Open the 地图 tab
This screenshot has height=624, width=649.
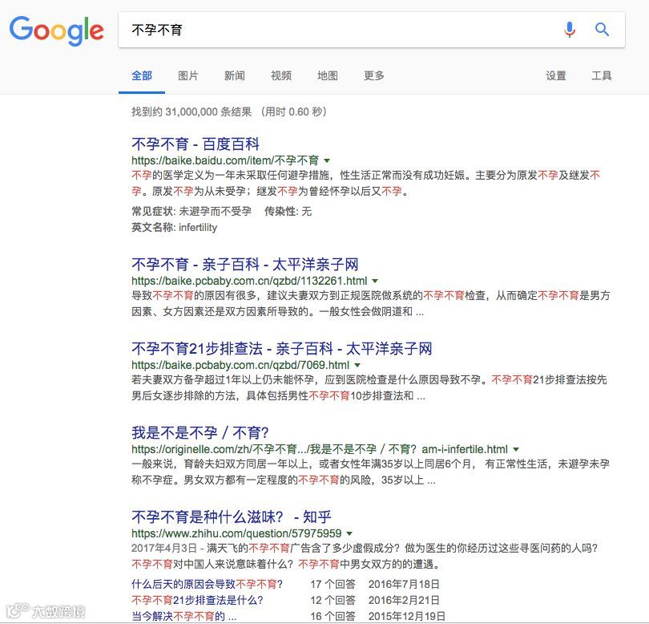(x=328, y=76)
